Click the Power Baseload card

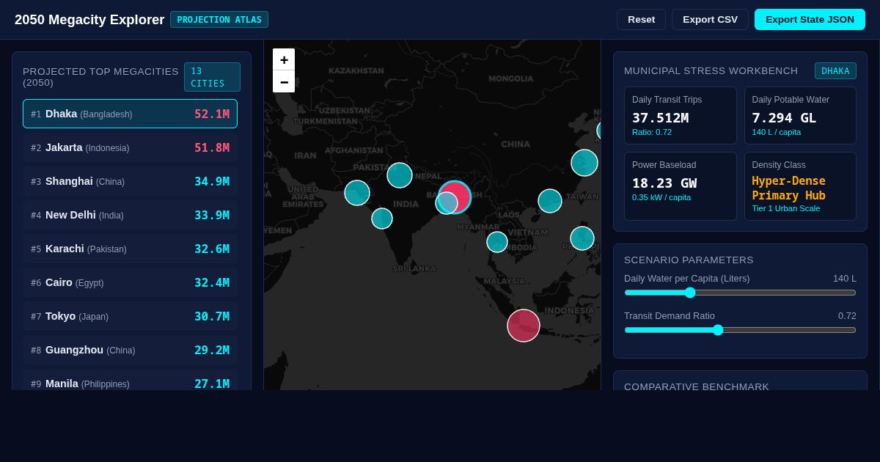pyautogui.click(x=681, y=186)
